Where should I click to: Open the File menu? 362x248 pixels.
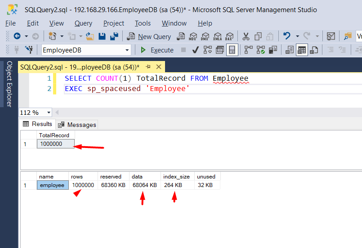(10, 23)
